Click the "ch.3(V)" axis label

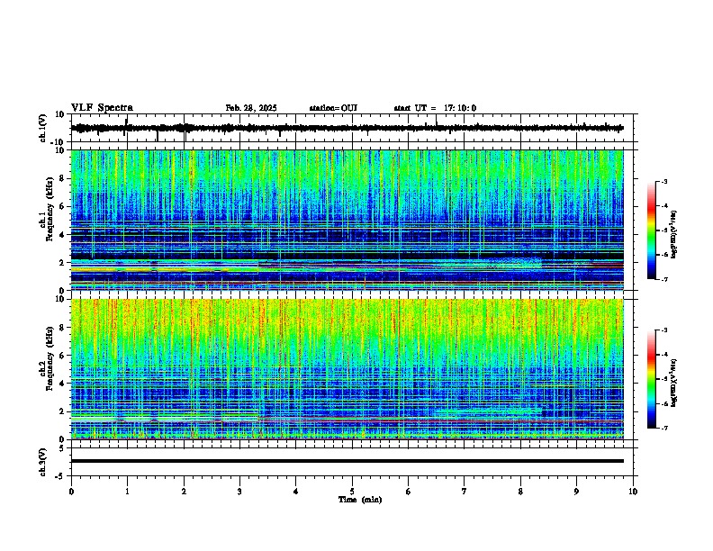coord(42,462)
